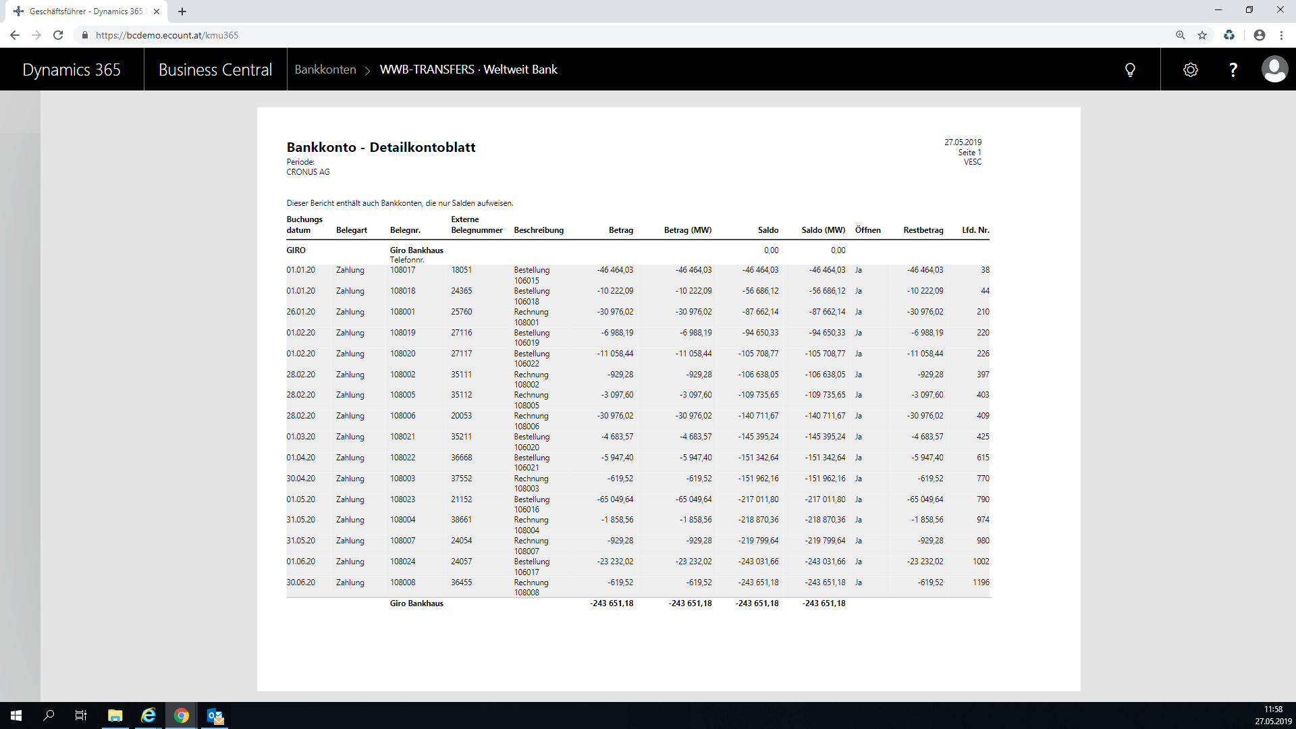Image resolution: width=1296 pixels, height=729 pixels.
Task: Click the Giro Bankhaus total row label
Action: [416, 603]
